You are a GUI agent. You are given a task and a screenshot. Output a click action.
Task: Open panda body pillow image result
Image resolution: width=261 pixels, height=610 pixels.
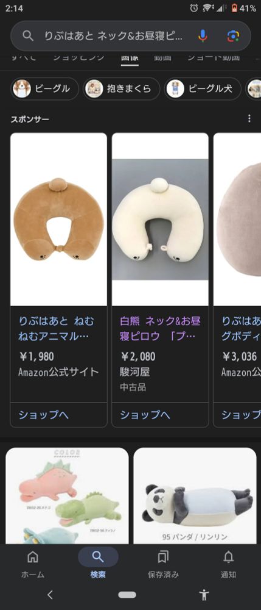pyautogui.click(x=195, y=495)
